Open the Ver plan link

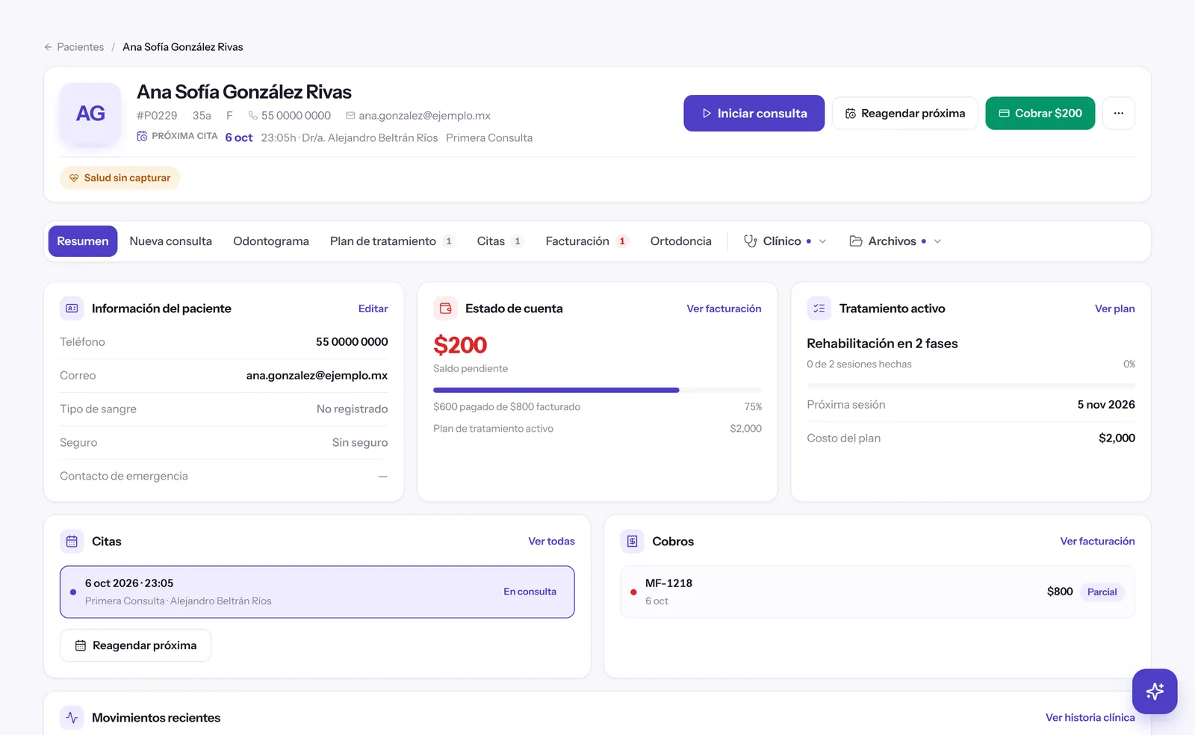(1115, 308)
